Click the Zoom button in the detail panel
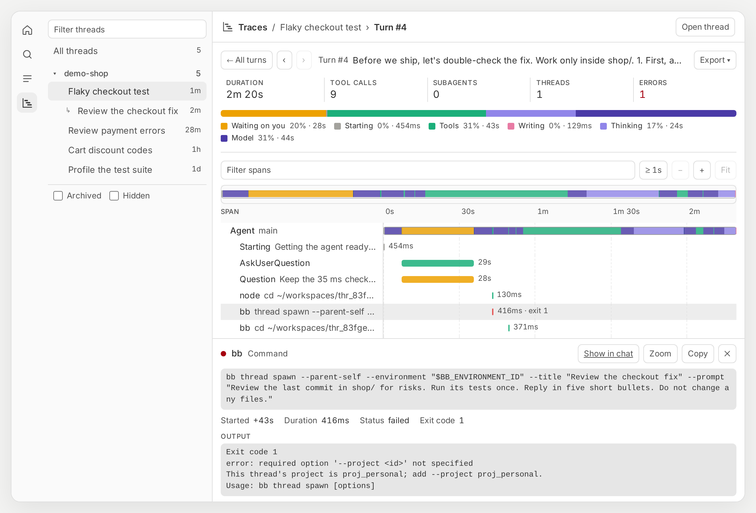The image size is (756, 513). [660, 354]
